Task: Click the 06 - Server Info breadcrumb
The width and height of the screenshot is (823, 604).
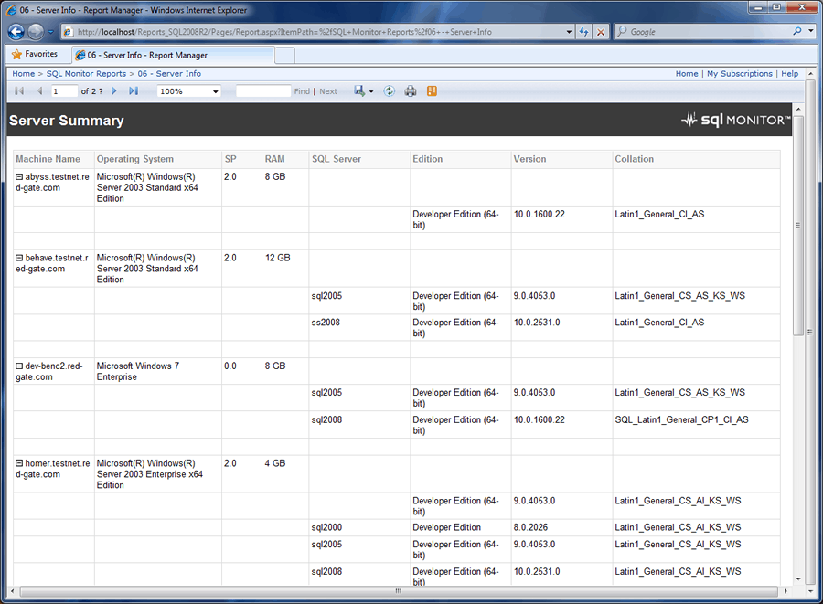Action: click(x=169, y=74)
